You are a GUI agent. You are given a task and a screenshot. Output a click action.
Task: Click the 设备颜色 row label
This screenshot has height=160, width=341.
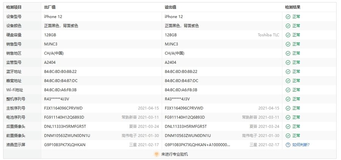coord(14,26)
